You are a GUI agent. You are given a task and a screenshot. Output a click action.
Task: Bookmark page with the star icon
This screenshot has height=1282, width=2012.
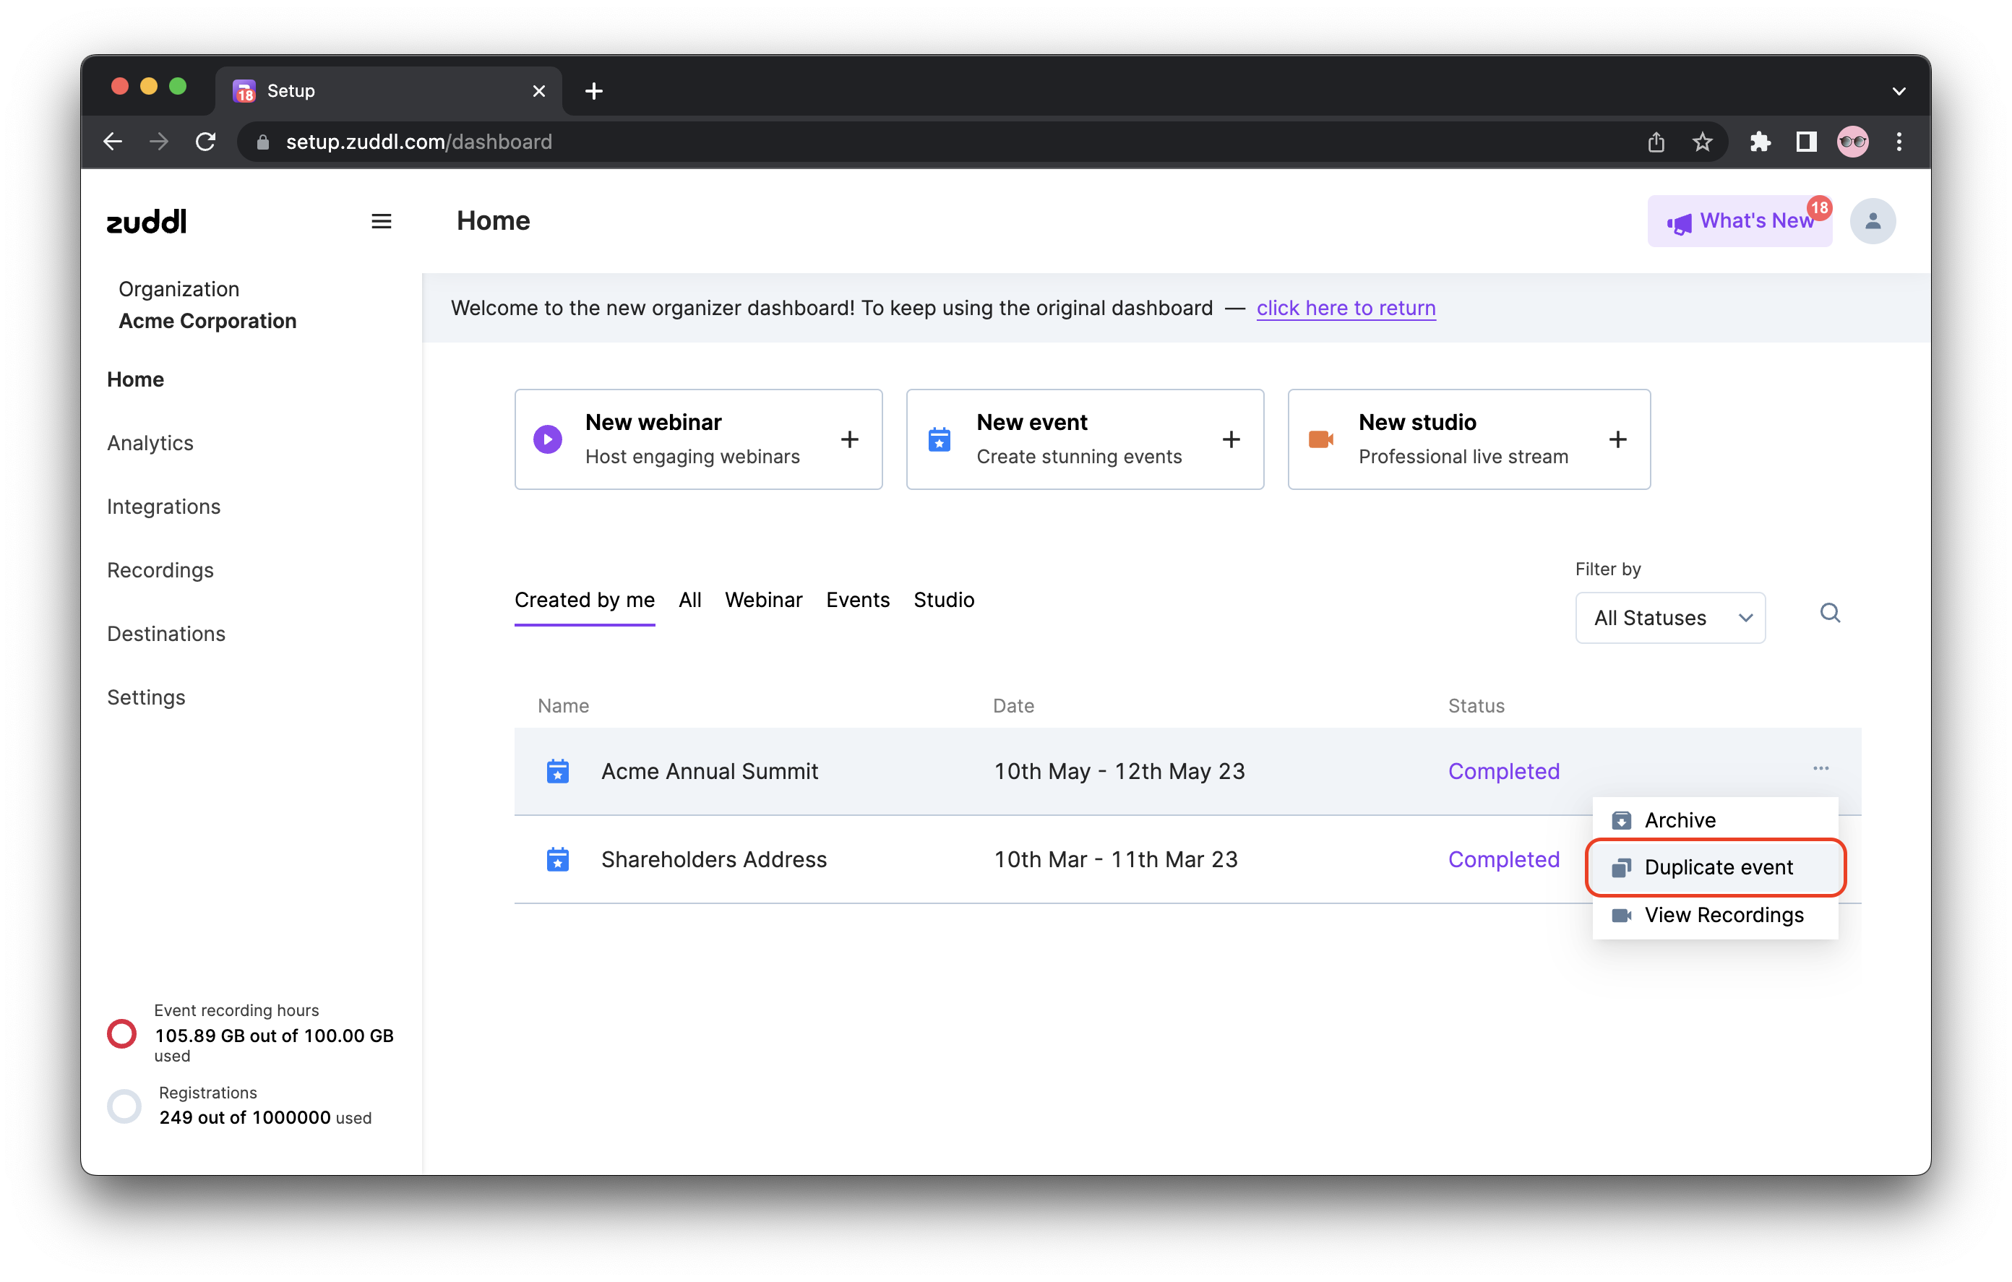point(1701,142)
